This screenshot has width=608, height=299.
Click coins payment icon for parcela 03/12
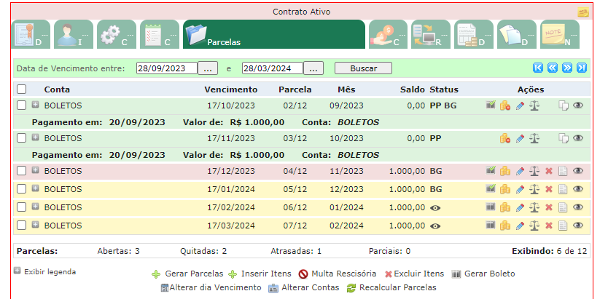coord(505,138)
